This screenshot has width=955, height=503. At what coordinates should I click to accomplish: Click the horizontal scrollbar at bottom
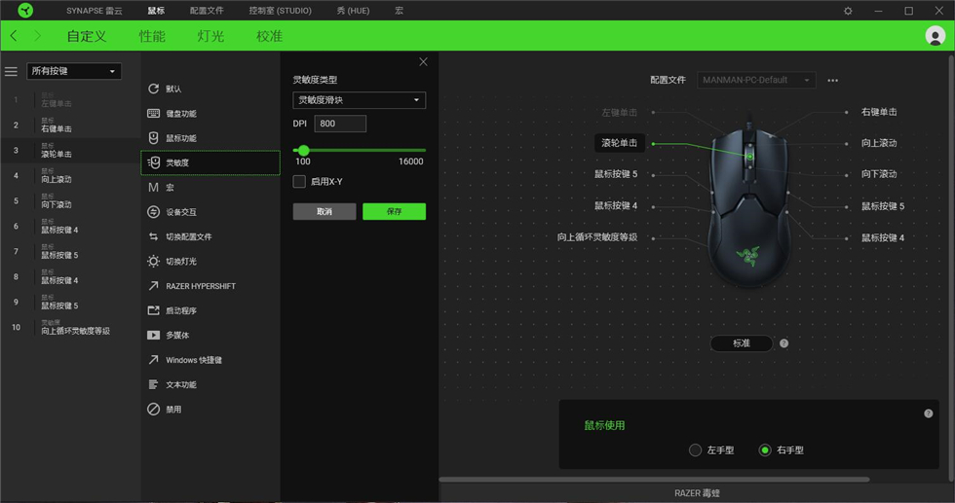654,480
